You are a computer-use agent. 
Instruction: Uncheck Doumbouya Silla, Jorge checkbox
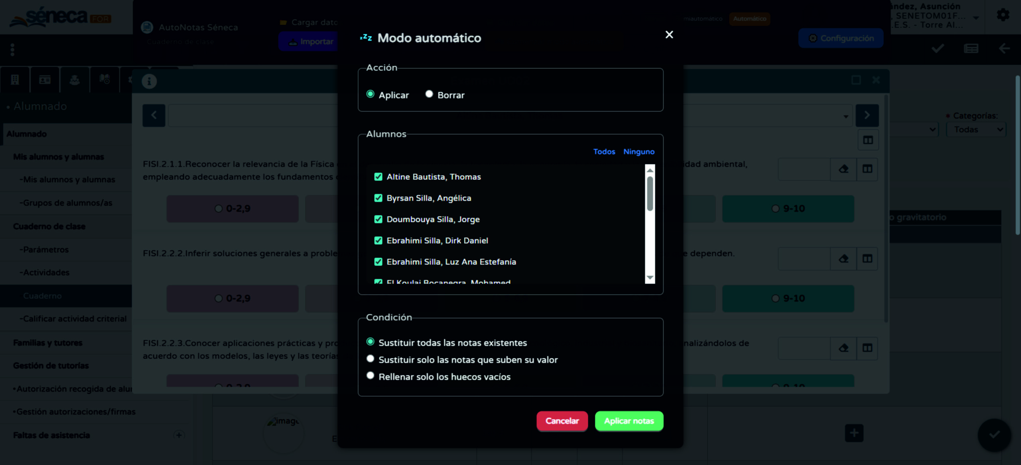[378, 219]
